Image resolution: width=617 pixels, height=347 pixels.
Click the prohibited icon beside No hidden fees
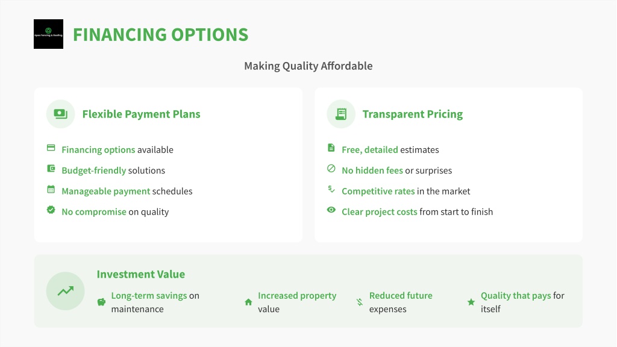tap(331, 169)
